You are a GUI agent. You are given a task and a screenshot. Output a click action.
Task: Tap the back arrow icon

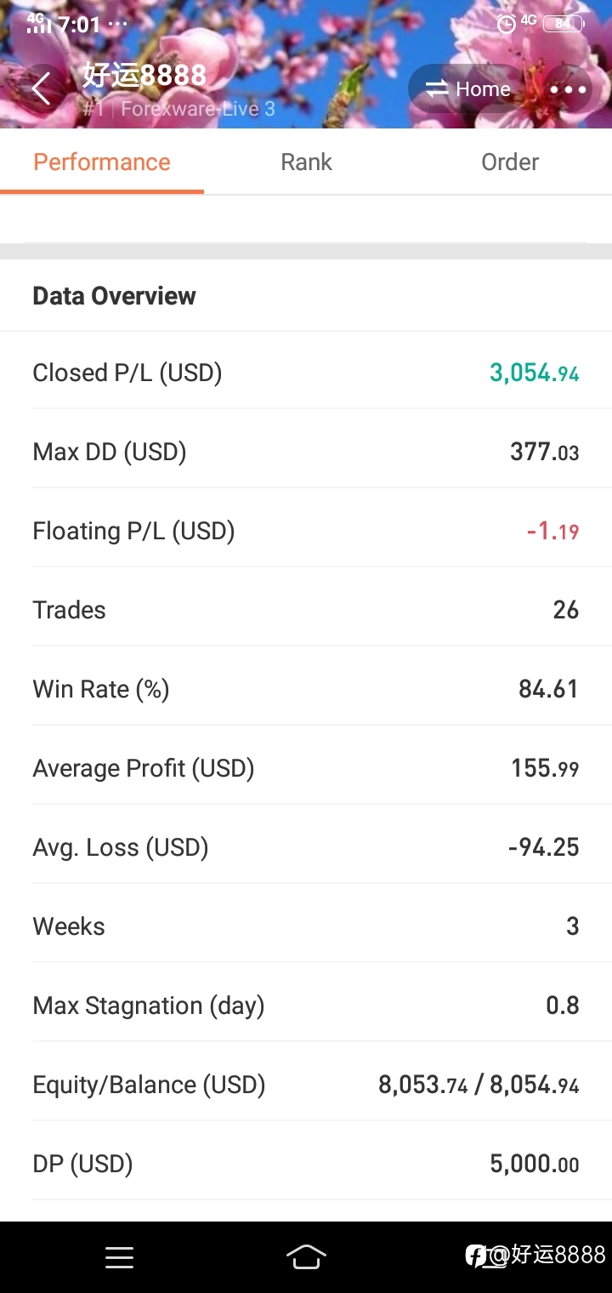(41, 88)
